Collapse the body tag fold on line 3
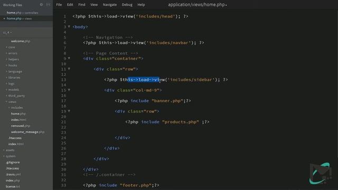Image resolution: width=338 pixels, height=190 pixels. [x=69, y=26]
